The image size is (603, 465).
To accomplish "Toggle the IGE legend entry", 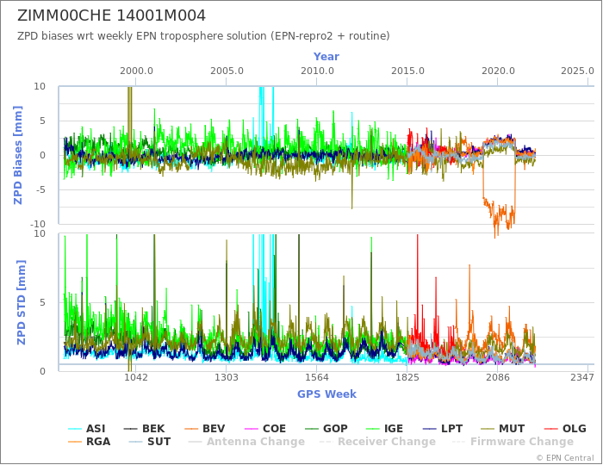I will (x=385, y=428).
